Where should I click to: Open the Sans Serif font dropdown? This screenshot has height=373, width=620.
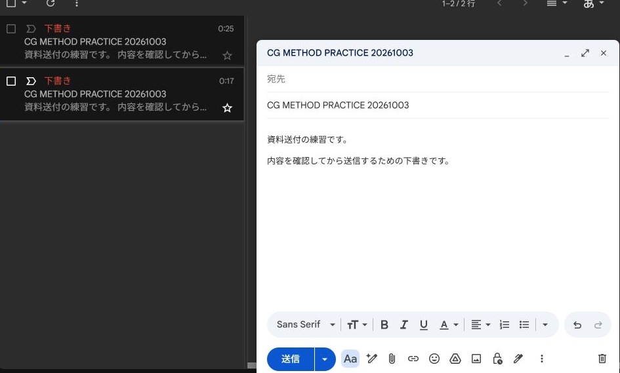point(306,325)
